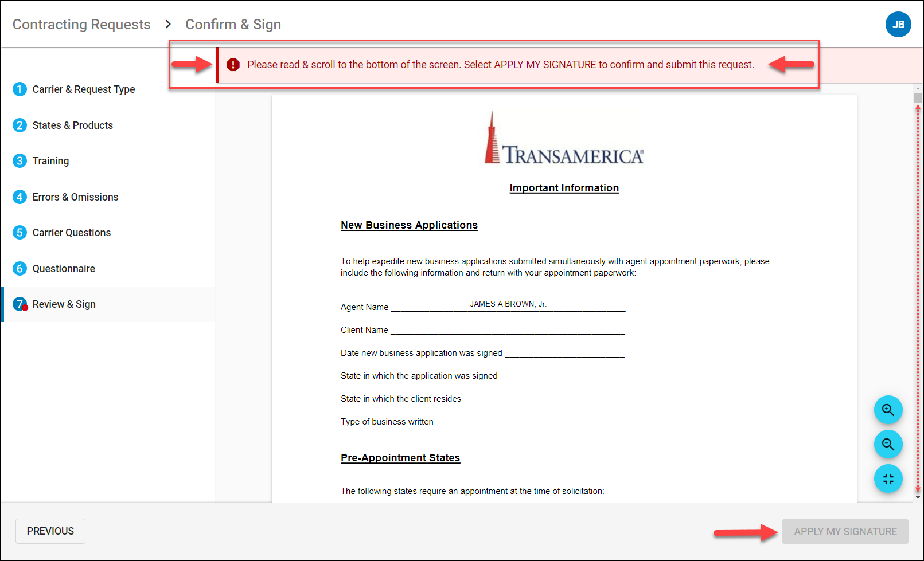Click the PREVIOUS button
This screenshot has height=561, width=924.
[x=50, y=531]
